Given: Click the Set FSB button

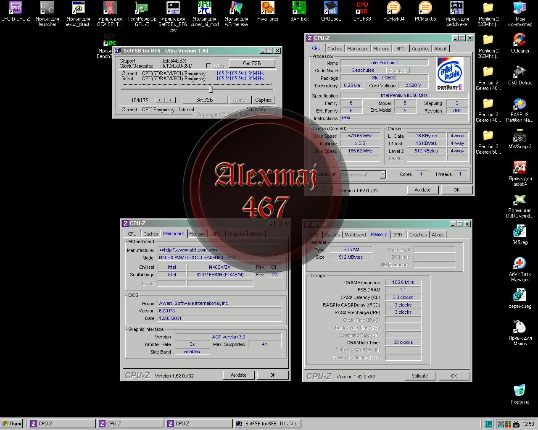Looking at the screenshot, I should tap(204, 100).
